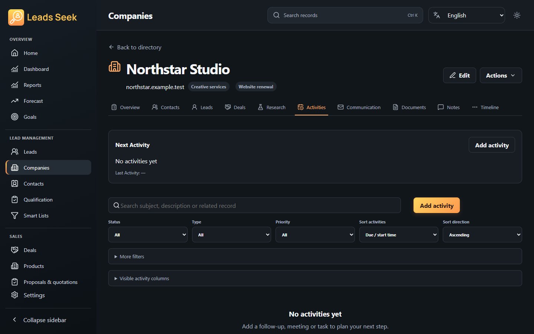
Task: Click the magnifier icon in Search records
Action: [277, 15]
